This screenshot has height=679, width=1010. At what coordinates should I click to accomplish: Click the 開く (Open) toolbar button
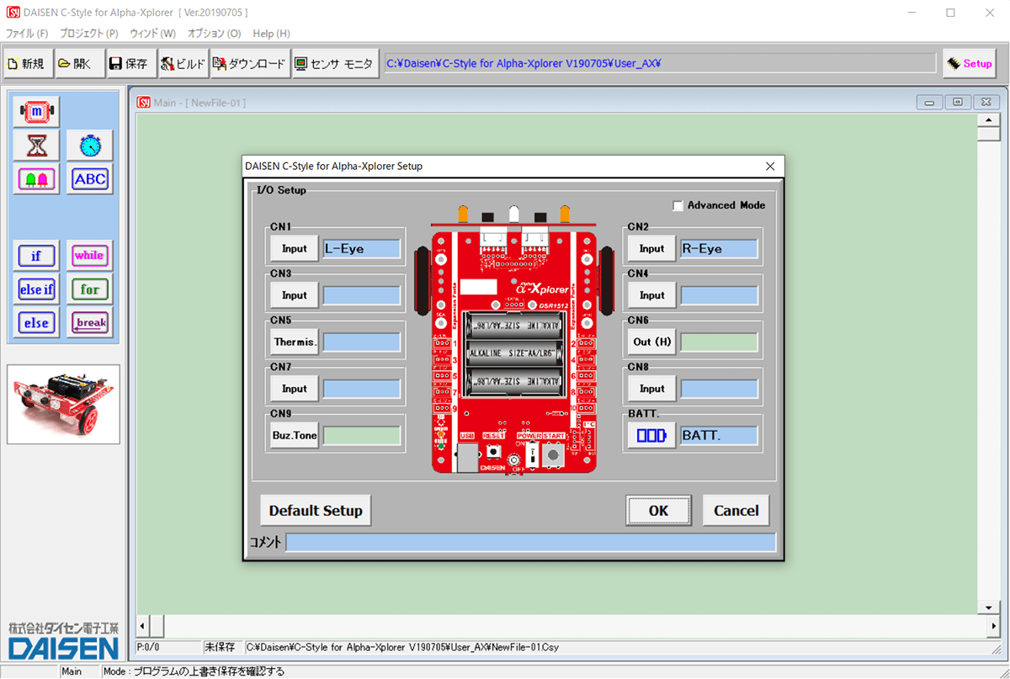[x=79, y=64]
